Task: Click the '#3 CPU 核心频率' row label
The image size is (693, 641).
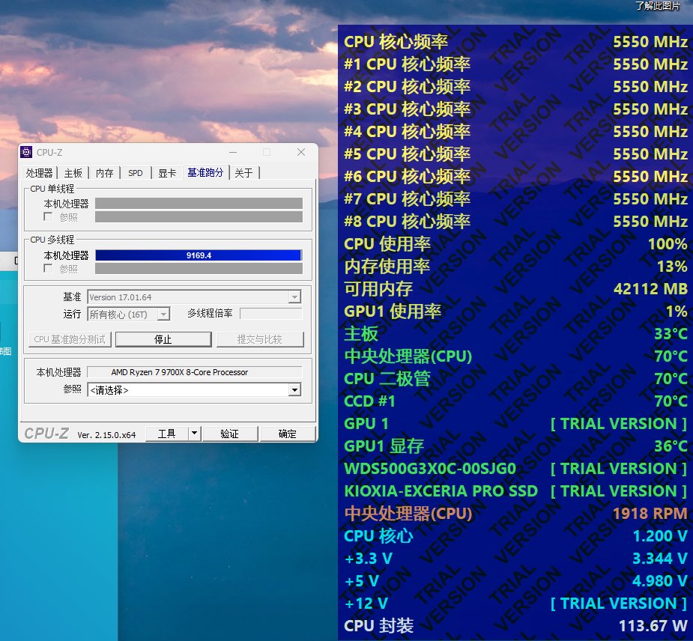Action: click(x=407, y=109)
